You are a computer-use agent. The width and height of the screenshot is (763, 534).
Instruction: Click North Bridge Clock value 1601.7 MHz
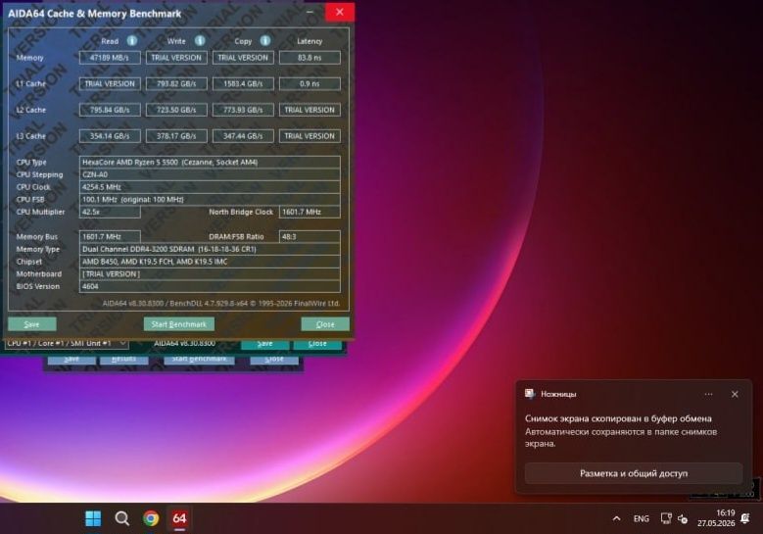pyautogui.click(x=310, y=212)
